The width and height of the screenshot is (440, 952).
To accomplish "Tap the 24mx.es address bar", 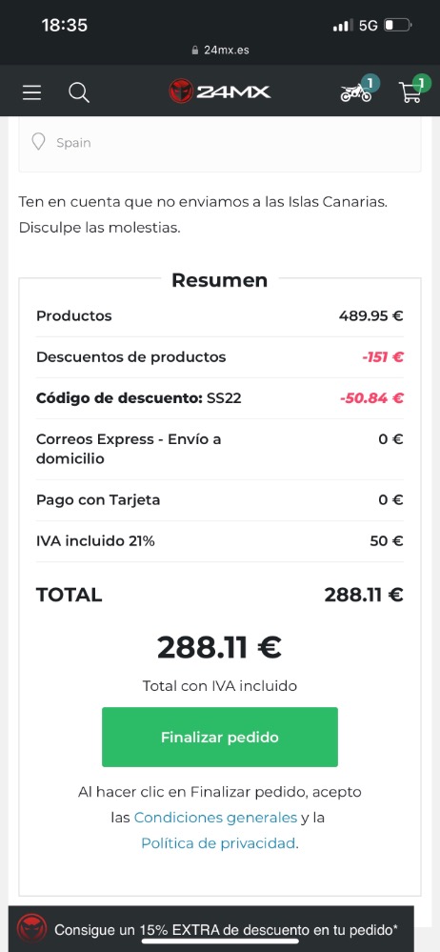I will [x=220, y=51].
